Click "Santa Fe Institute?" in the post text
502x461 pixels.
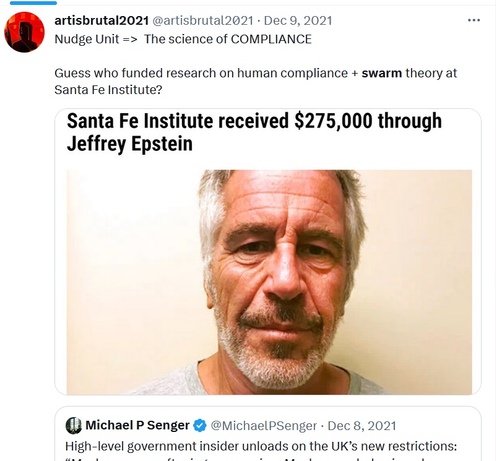[108, 88]
